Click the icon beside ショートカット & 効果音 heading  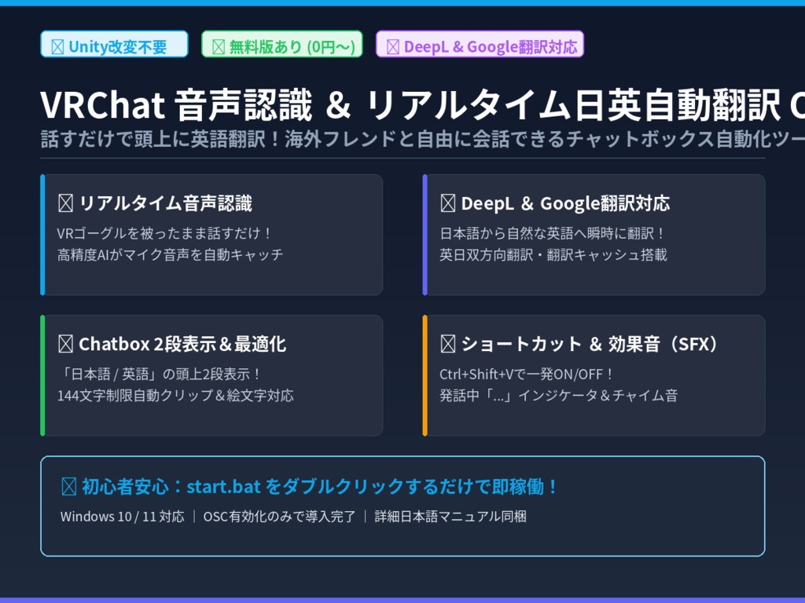[447, 344]
